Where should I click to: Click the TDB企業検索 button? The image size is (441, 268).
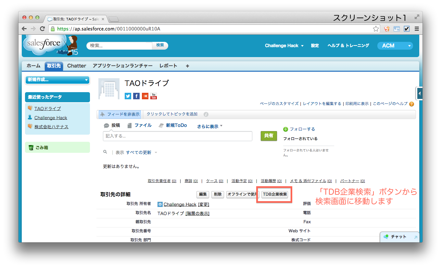click(x=275, y=194)
